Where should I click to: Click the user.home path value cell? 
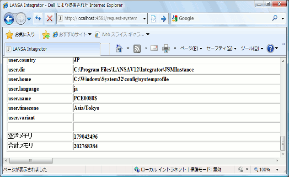177,79
